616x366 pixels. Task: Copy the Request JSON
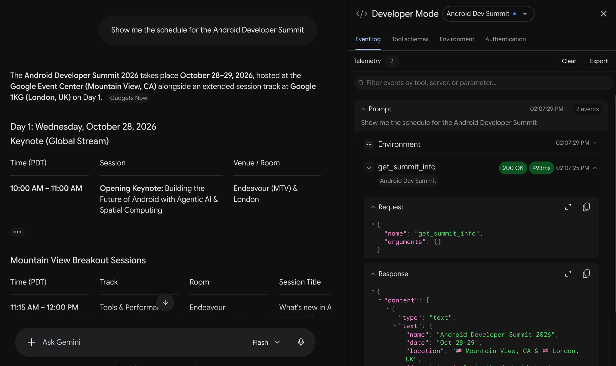point(586,207)
